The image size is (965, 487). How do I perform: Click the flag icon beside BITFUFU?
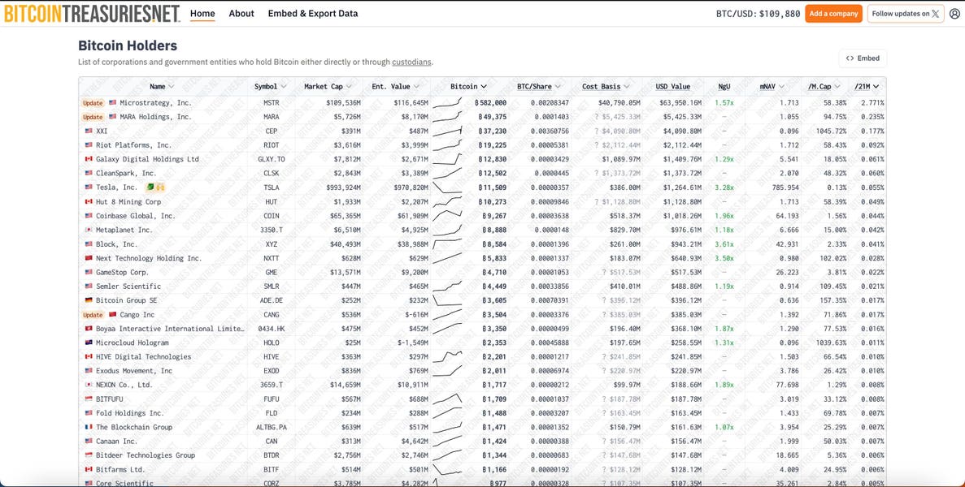(x=89, y=399)
